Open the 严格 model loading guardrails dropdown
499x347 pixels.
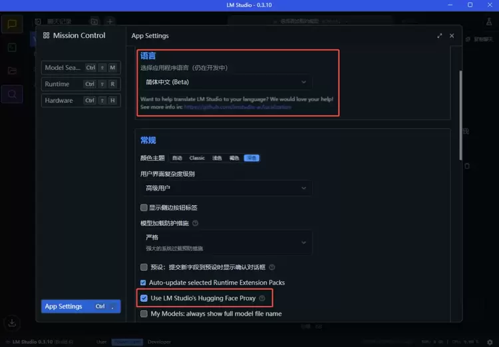226,242
